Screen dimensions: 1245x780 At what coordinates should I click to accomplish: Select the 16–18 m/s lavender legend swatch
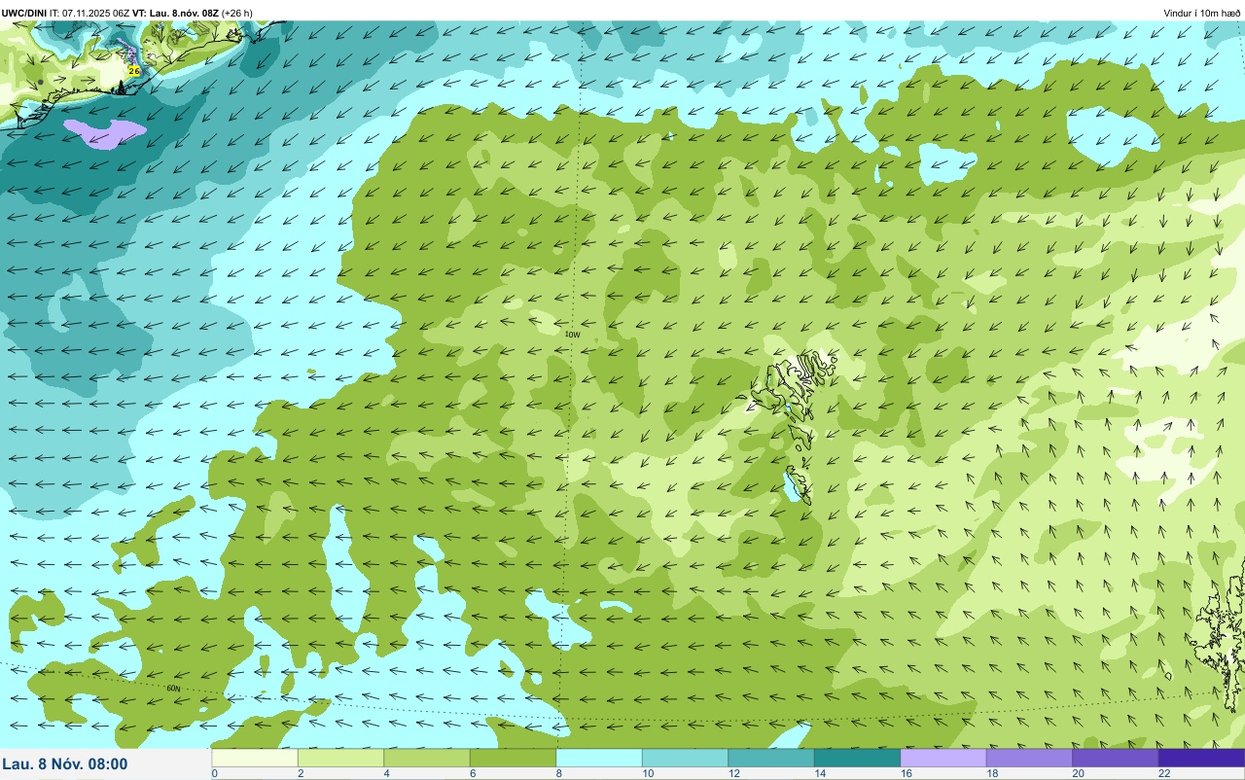click(943, 758)
